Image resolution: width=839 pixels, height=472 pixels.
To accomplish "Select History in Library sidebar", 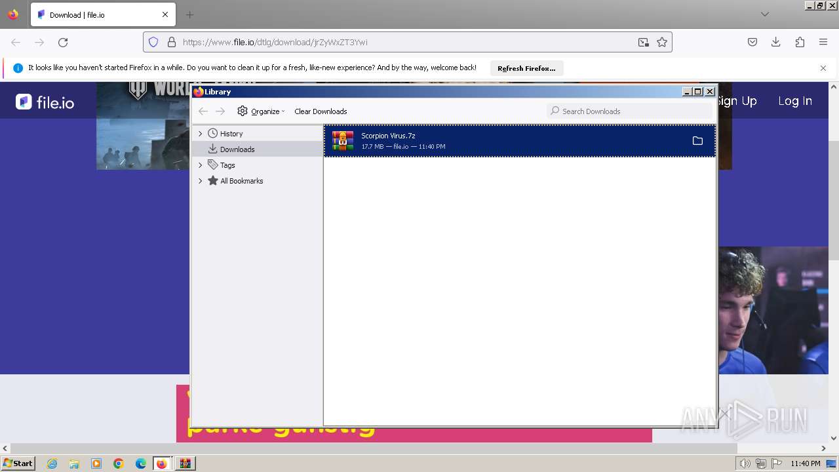I will click(231, 134).
